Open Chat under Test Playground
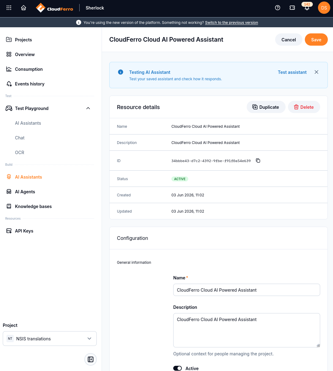 [20, 138]
